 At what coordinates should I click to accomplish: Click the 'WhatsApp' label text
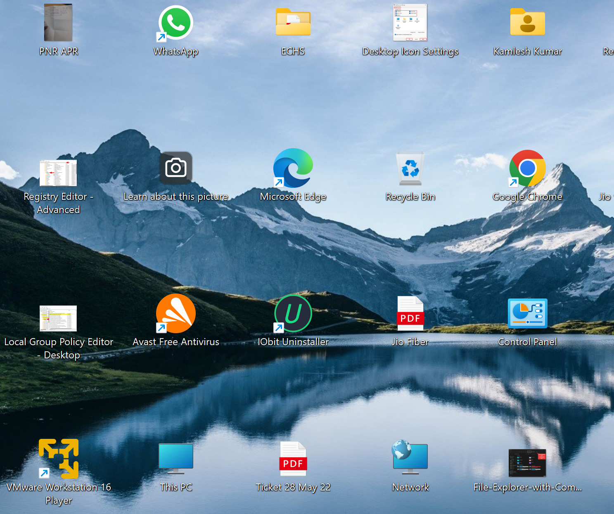[176, 52]
